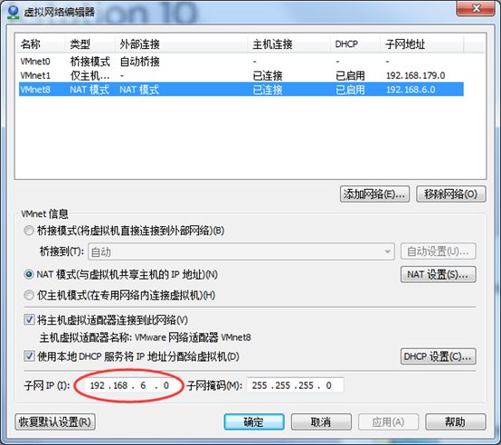Click 添加网络(E)... button

coord(374,194)
